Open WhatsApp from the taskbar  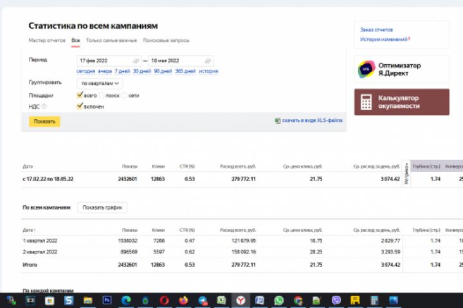click(278, 300)
